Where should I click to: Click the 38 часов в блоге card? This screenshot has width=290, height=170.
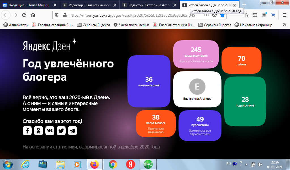pyautogui.click(x=156, y=124)
